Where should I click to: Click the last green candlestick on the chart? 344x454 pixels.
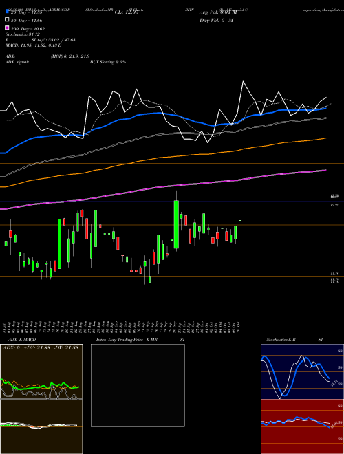tap(240, 221)
